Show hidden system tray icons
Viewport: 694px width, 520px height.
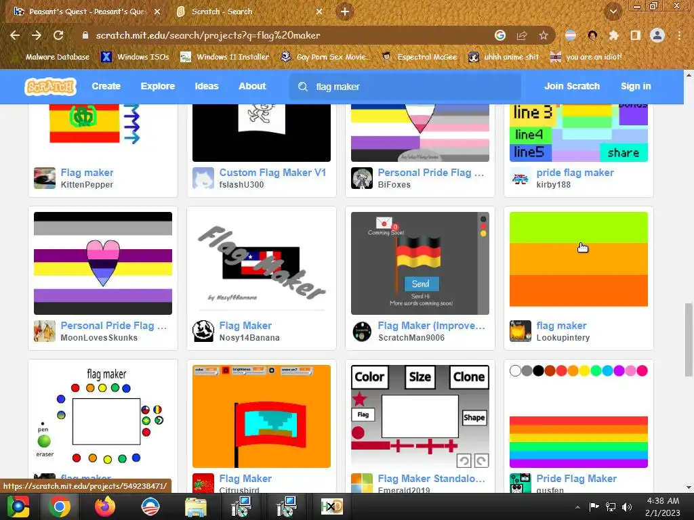(x=577, y=507)
